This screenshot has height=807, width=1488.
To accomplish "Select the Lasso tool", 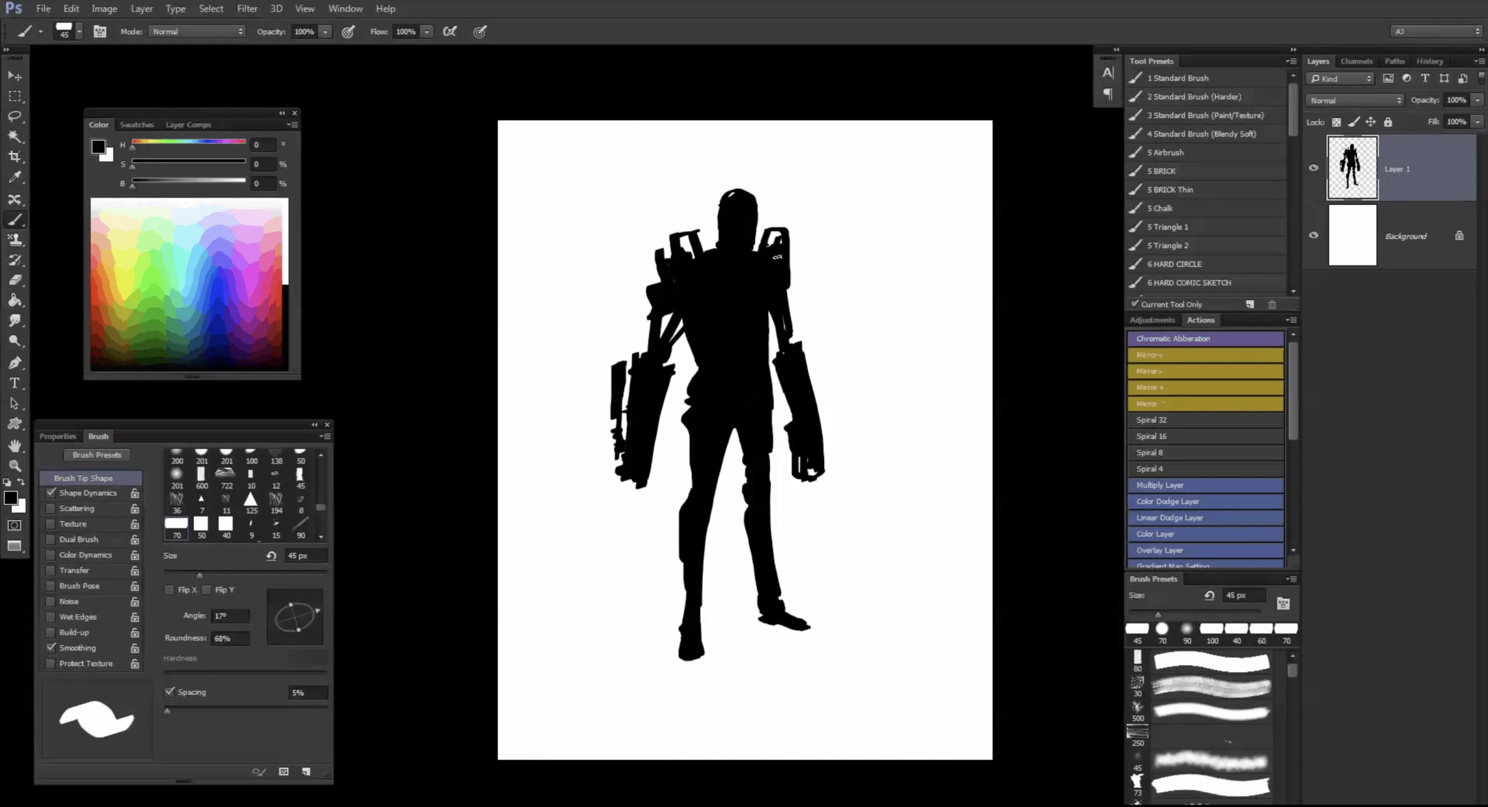I will pos(15,116).
